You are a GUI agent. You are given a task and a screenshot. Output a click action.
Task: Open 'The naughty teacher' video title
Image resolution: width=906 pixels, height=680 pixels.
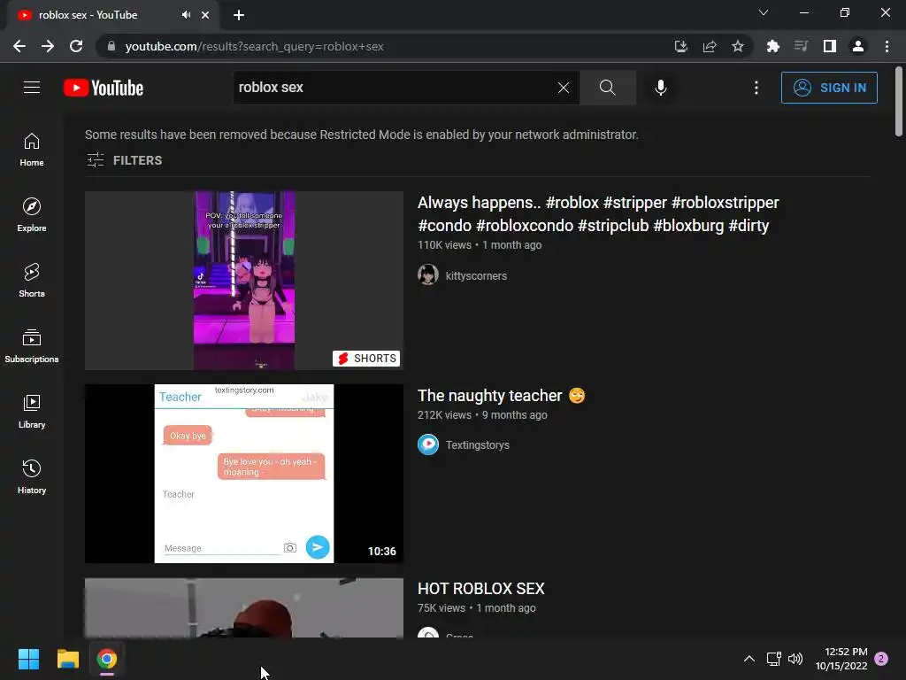pyautogui.click(x=502, y=396)
